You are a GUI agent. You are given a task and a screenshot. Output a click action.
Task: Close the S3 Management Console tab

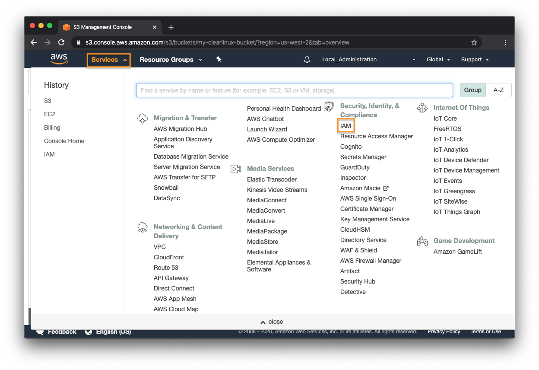tap(155, 27)
